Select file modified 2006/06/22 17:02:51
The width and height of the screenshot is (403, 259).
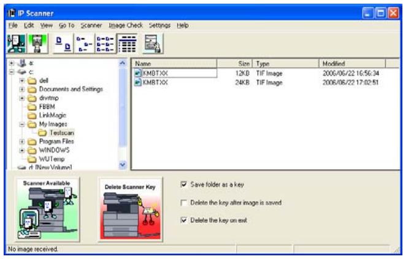(350, 83)
